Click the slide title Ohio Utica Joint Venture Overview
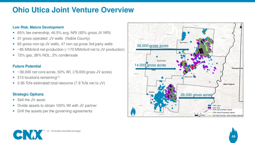Screen dimensions: 255x143 click(73, 10)
